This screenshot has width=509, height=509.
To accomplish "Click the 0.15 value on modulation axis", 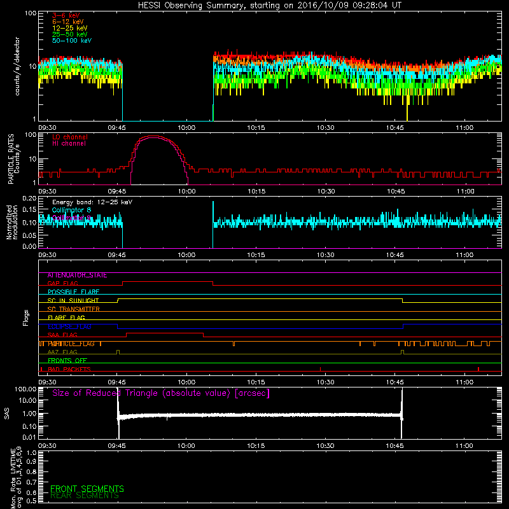I will [x=29, y=210].
